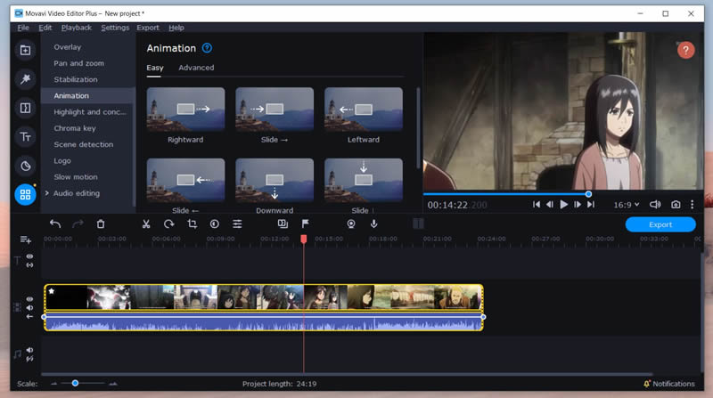Select Pan and zoom tool
Image resolution: width=713 pixels, height=398 pixels.
pyautogui.click(x=78, y=63)
